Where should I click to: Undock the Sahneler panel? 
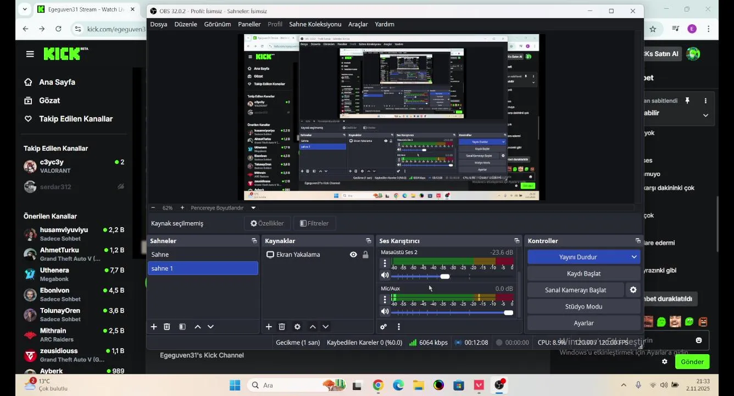[x=254, y=241]
